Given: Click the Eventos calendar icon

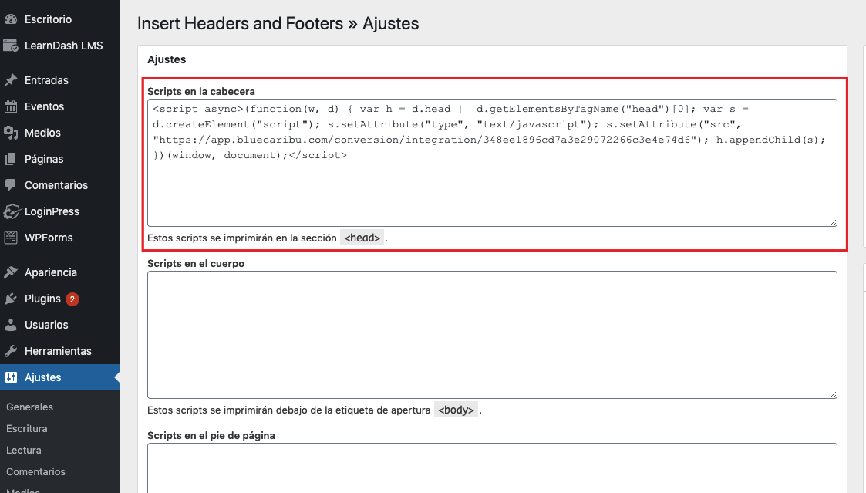Looking at the screenshot, I should [x=11, y=106].
